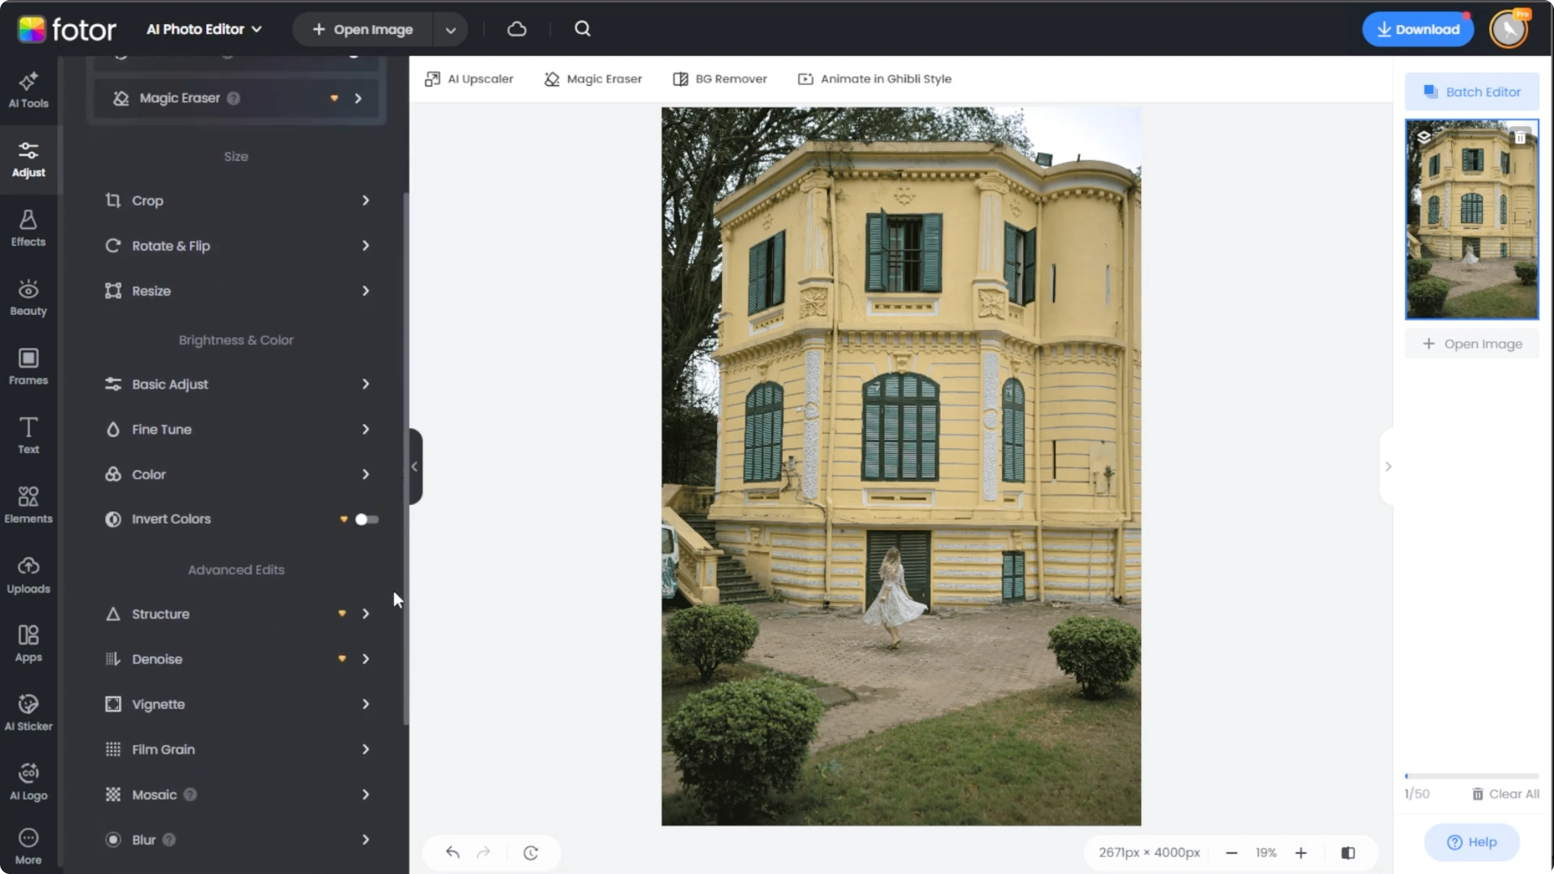Open the Frames sidebar panel

point(28,367)
